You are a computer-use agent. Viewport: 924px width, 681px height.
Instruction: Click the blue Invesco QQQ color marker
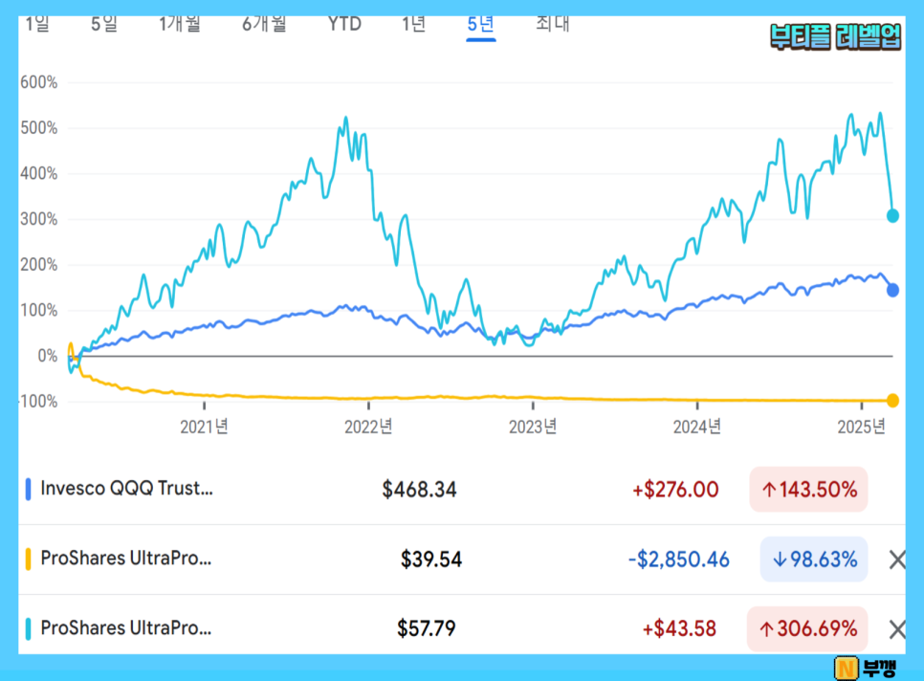tap(28, 490)
